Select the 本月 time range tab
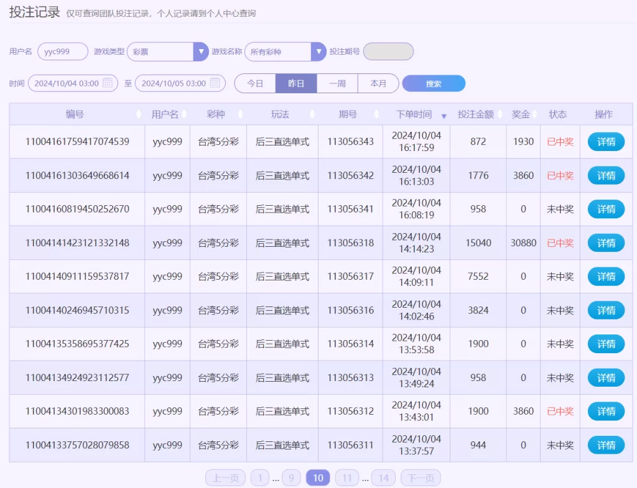This screenshot has width=637, height=488. click(x=378, y=83)
